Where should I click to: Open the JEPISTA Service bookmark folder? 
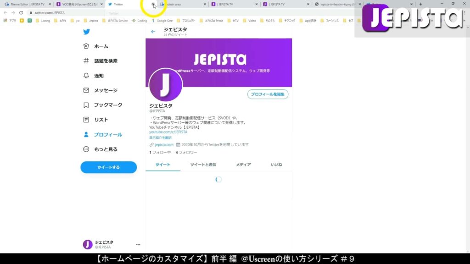(115, 21)
